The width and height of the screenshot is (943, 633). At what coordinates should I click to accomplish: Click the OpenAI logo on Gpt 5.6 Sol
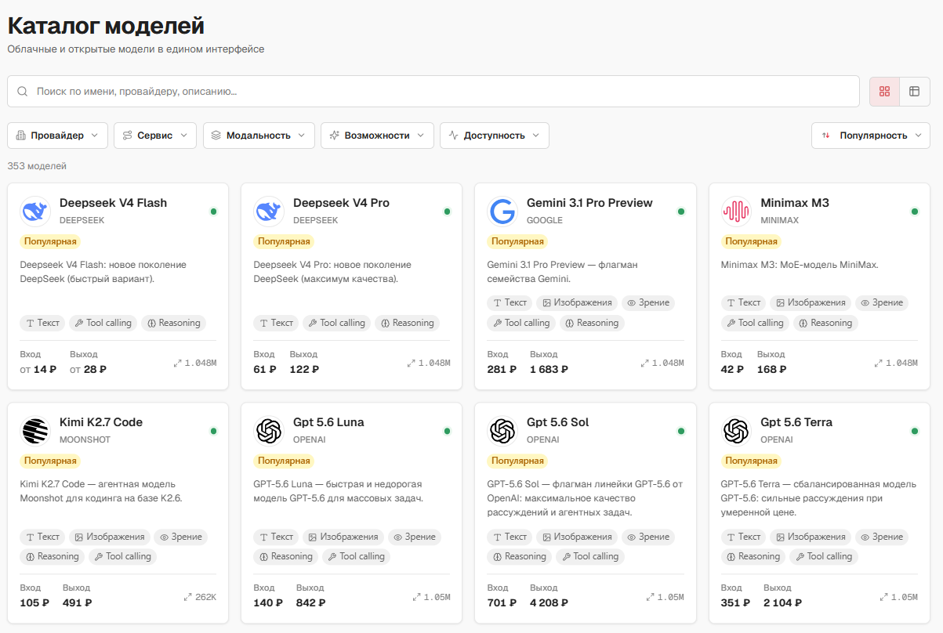click(502, 431)
